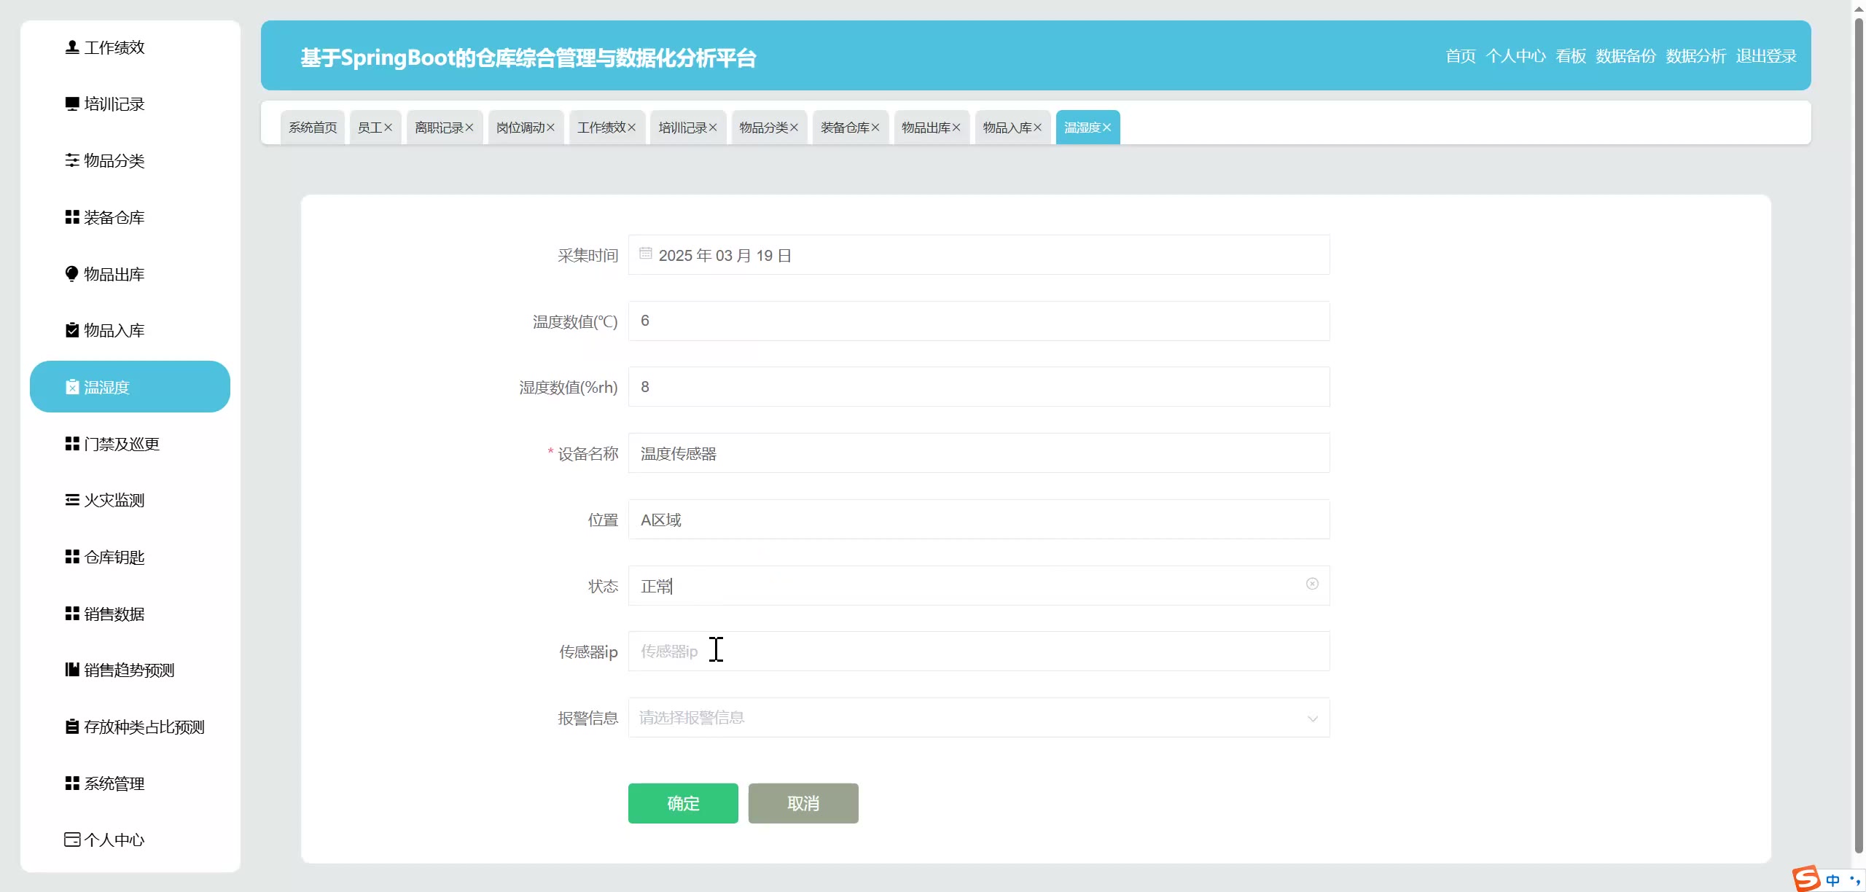Image resolution: width=1866 pixels, height=892 pixels.
Task: Close the 员工 tab
Action: click(389, 128)
